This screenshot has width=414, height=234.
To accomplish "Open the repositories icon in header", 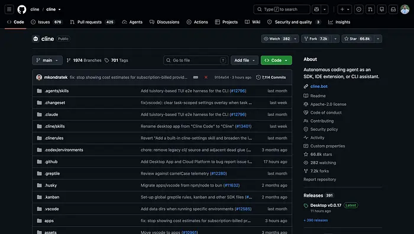I will pos(382,9).
